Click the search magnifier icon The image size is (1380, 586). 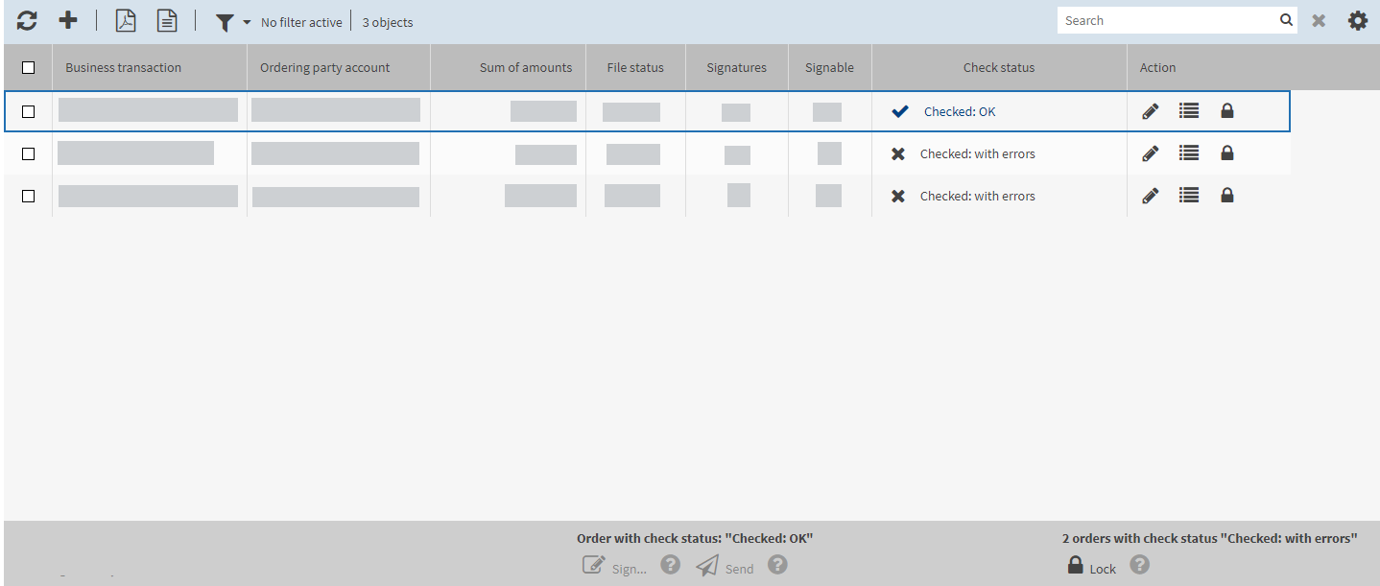tap(1286, 20)
